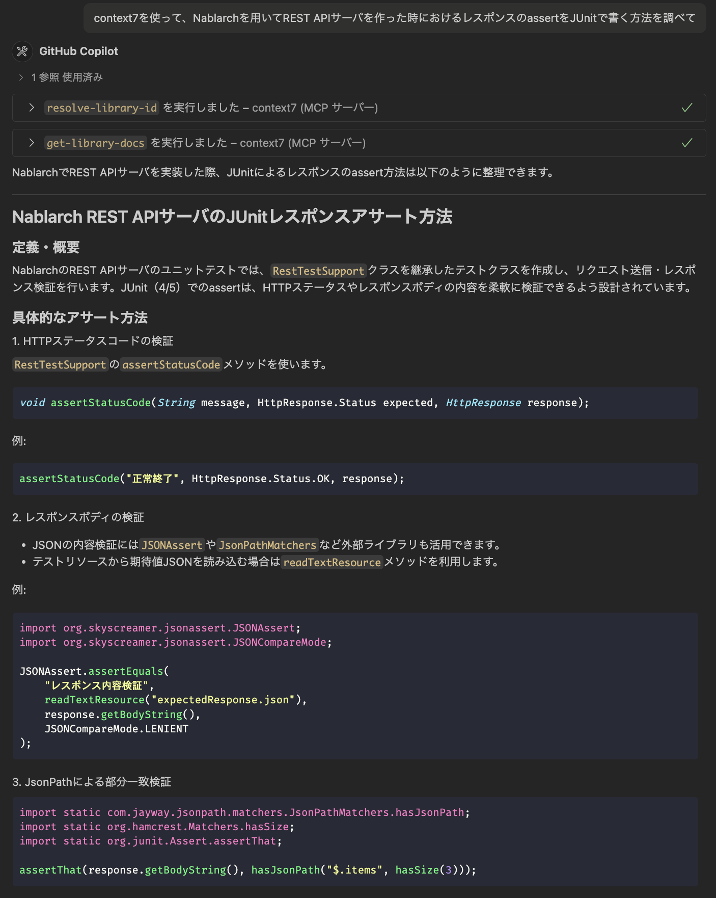
Task: Click the GitHub Copilot avatar icon
Action: click(x=22, y=51)
